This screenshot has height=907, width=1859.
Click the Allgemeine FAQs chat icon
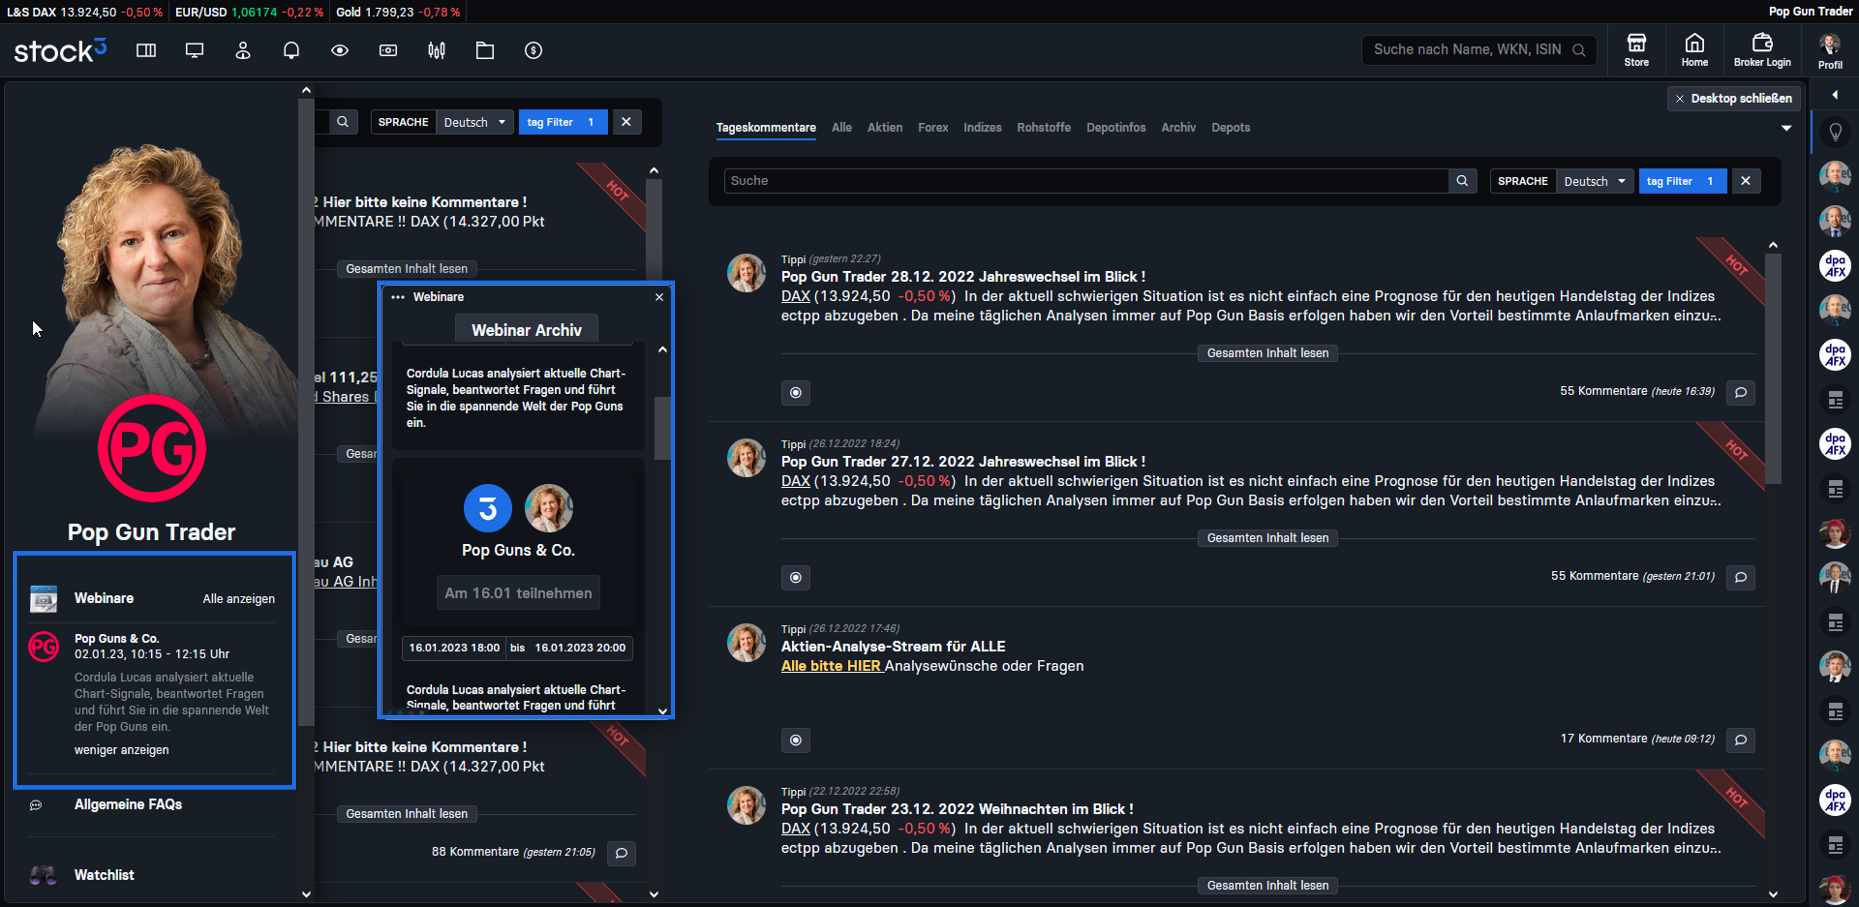[x=36, y=804]
